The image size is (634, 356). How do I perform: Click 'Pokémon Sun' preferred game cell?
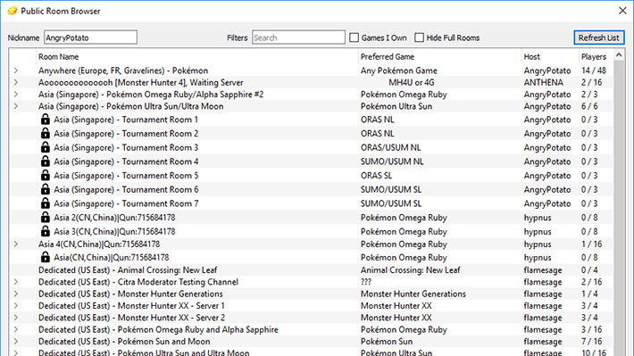[x=387, y=342]
